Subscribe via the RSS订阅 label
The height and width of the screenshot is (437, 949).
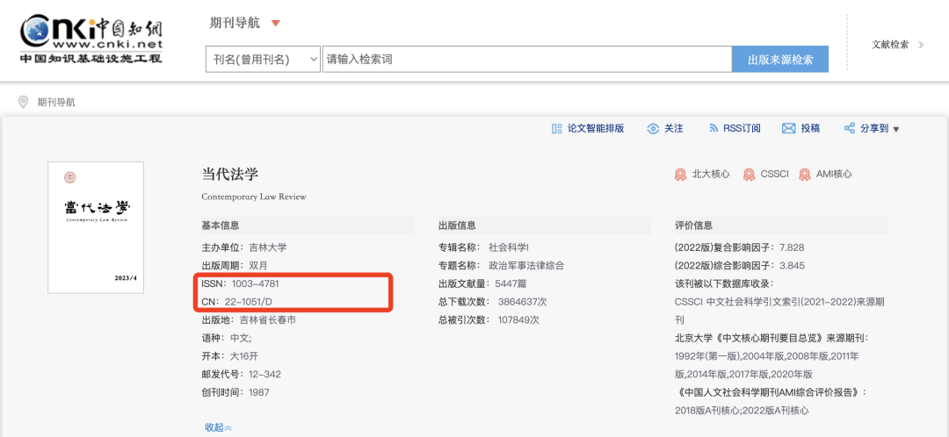click(742, 128)
